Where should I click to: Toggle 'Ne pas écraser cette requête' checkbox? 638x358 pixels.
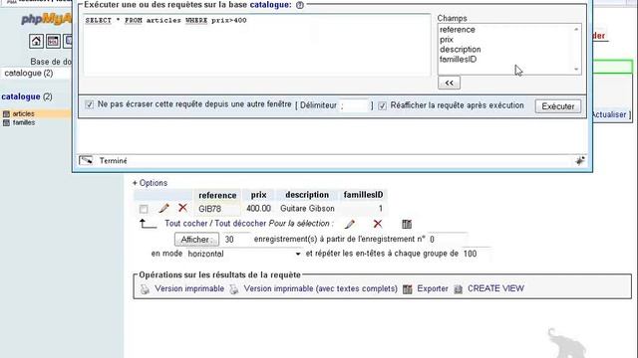tap(89, 104)
